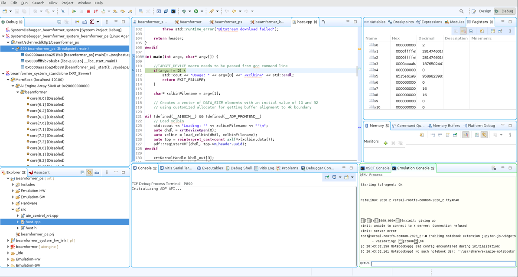Expand the Emulation-HW folder
This screenshot has width=518, height=277.
(13, 191)
